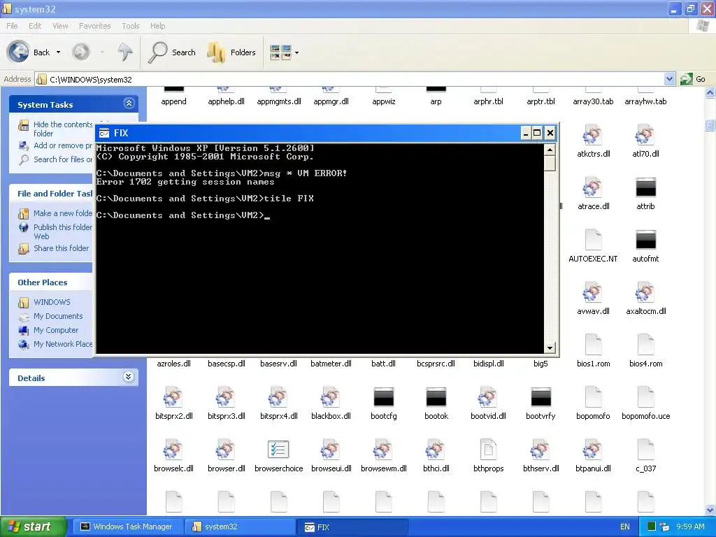Viewport: 716px width, 537px height.
Task: Click Hide the contents of this folder
Action: [62, 129]
